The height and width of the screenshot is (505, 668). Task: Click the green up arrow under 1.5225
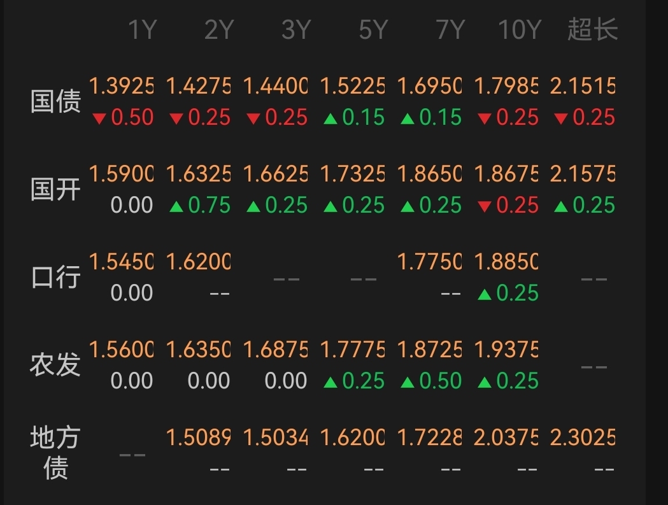point(330,118)
